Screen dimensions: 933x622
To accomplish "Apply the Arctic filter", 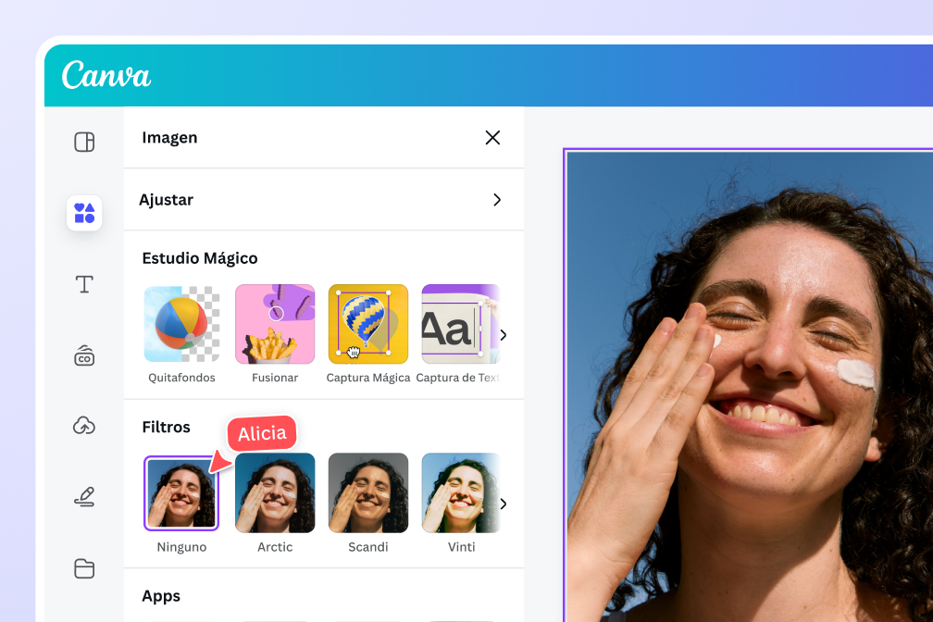I will [275, 492].
